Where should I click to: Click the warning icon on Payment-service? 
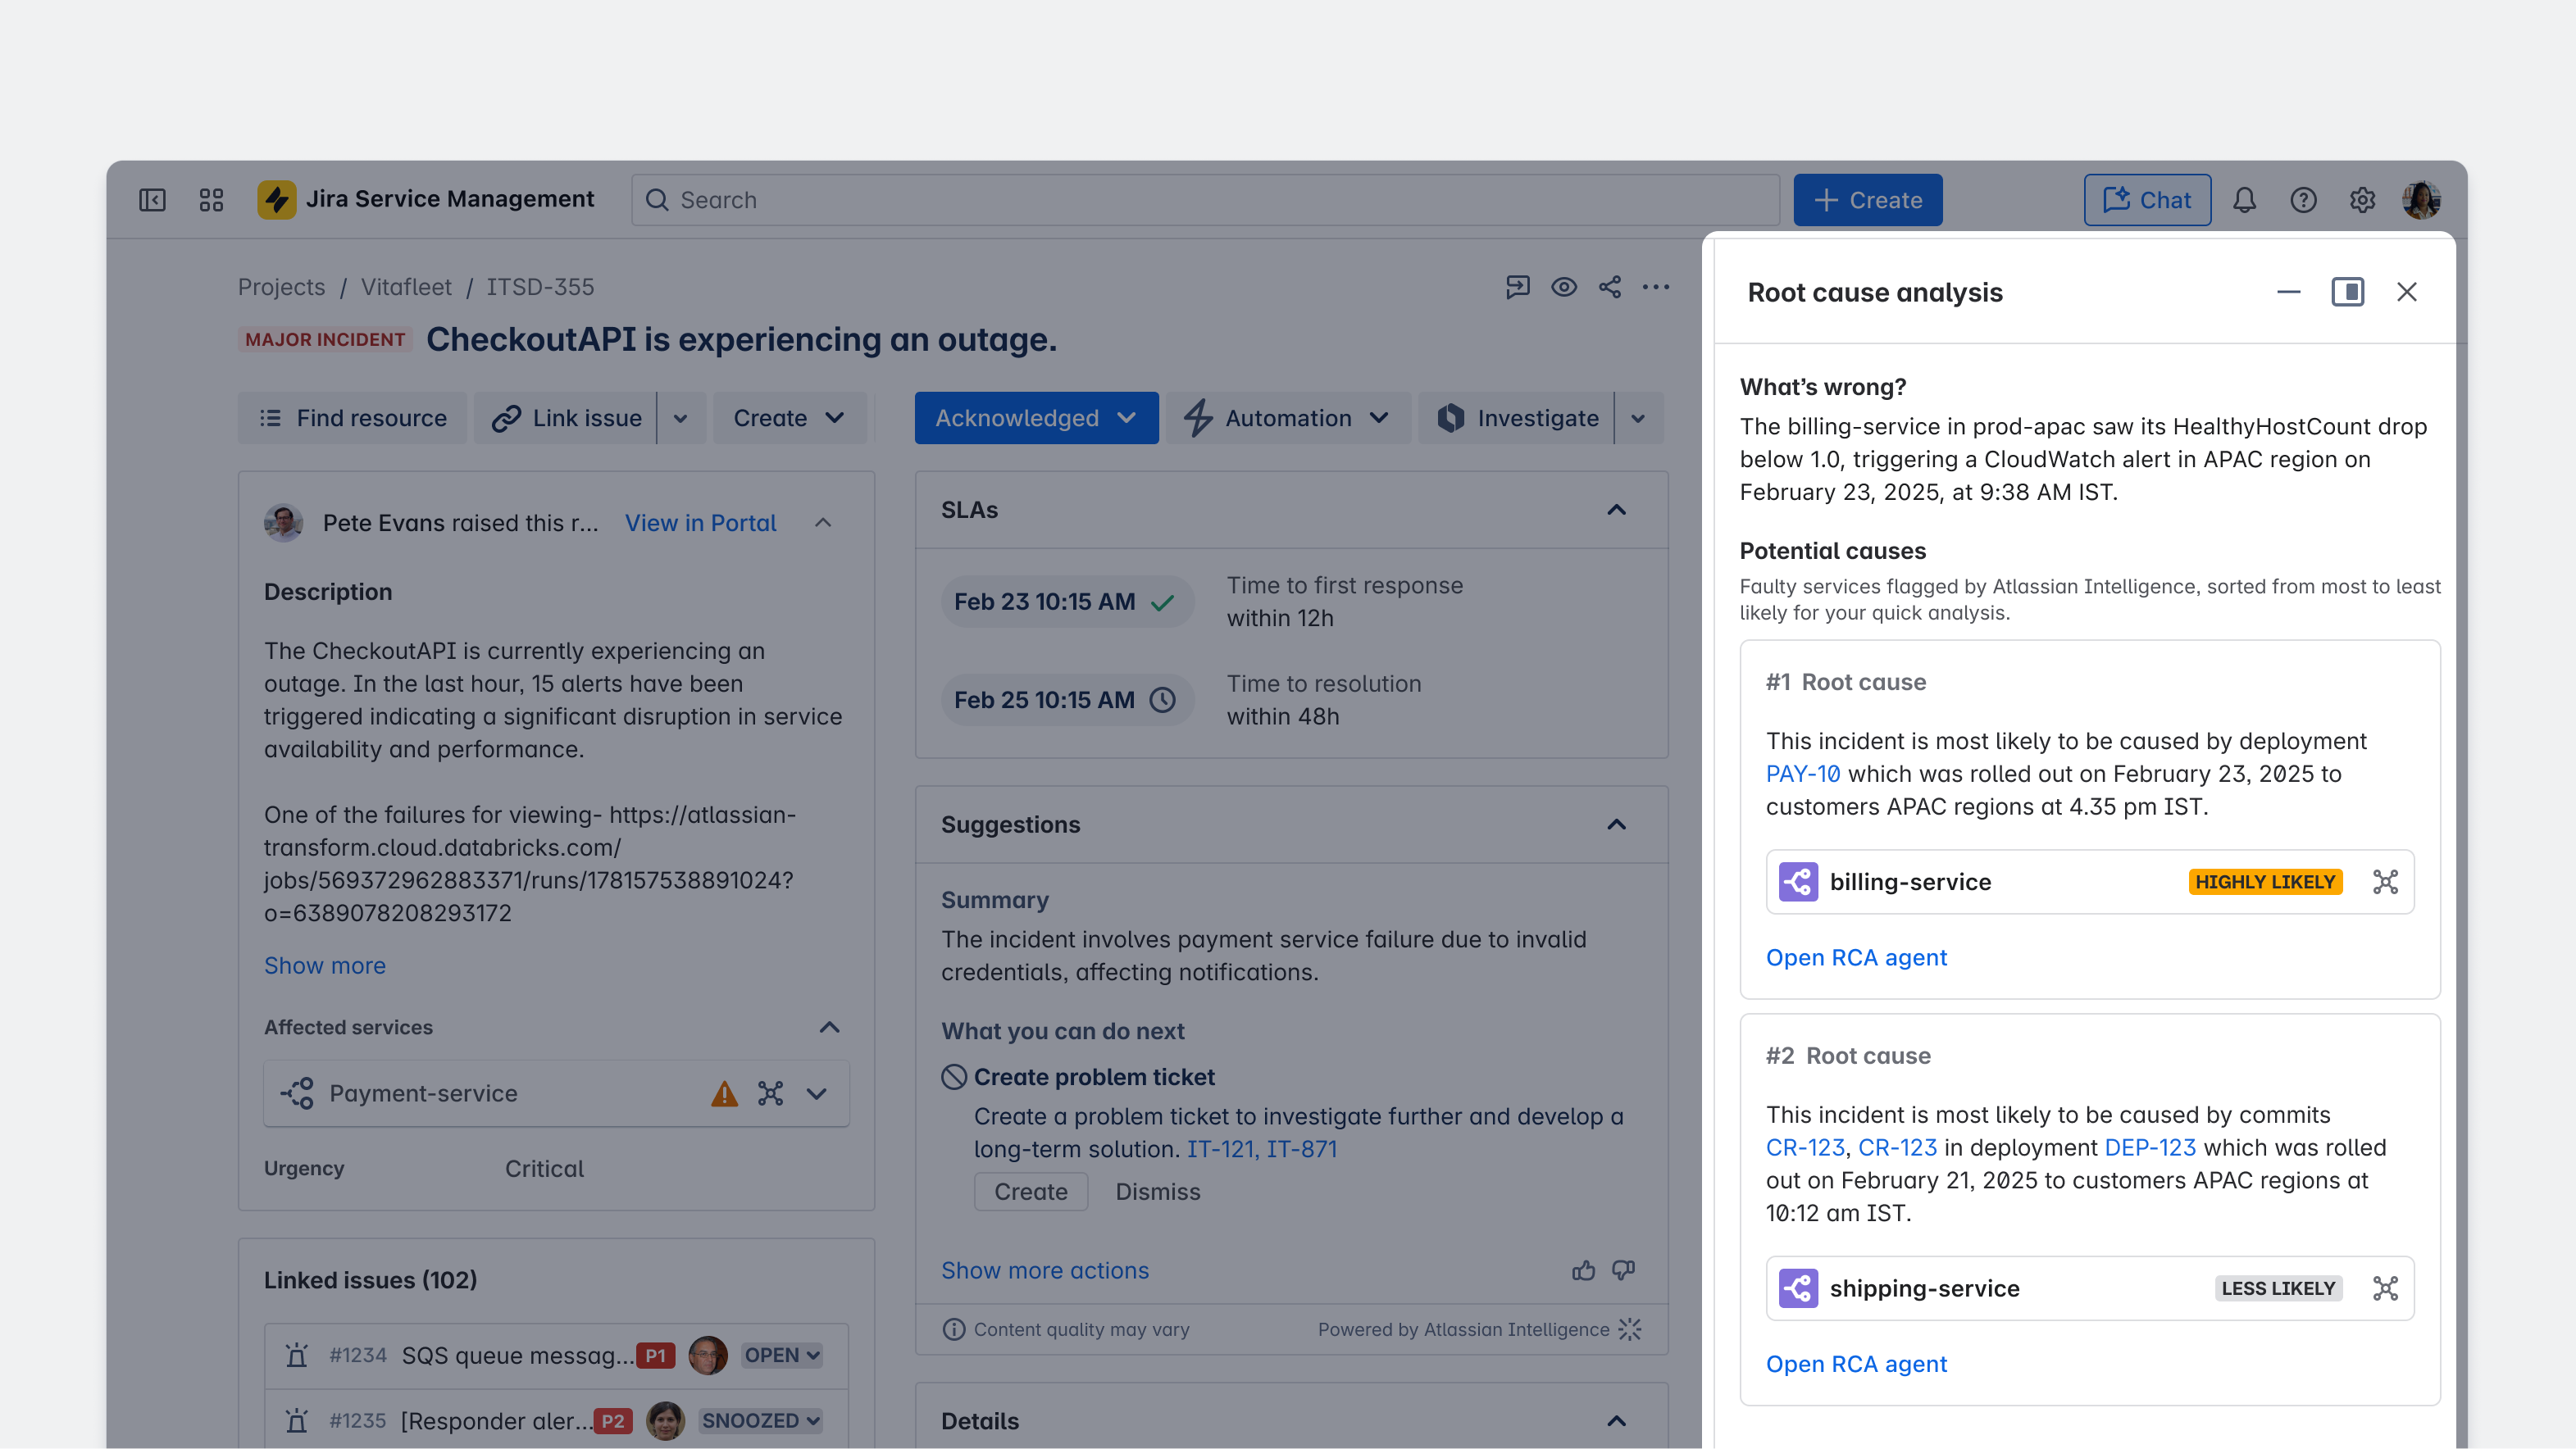click(722, 1093)
